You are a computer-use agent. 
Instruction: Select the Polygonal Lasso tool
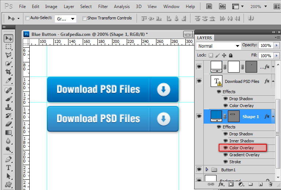point(8,55)
